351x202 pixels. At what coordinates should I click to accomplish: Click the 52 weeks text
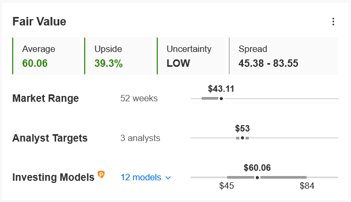[x=139, y=98]
